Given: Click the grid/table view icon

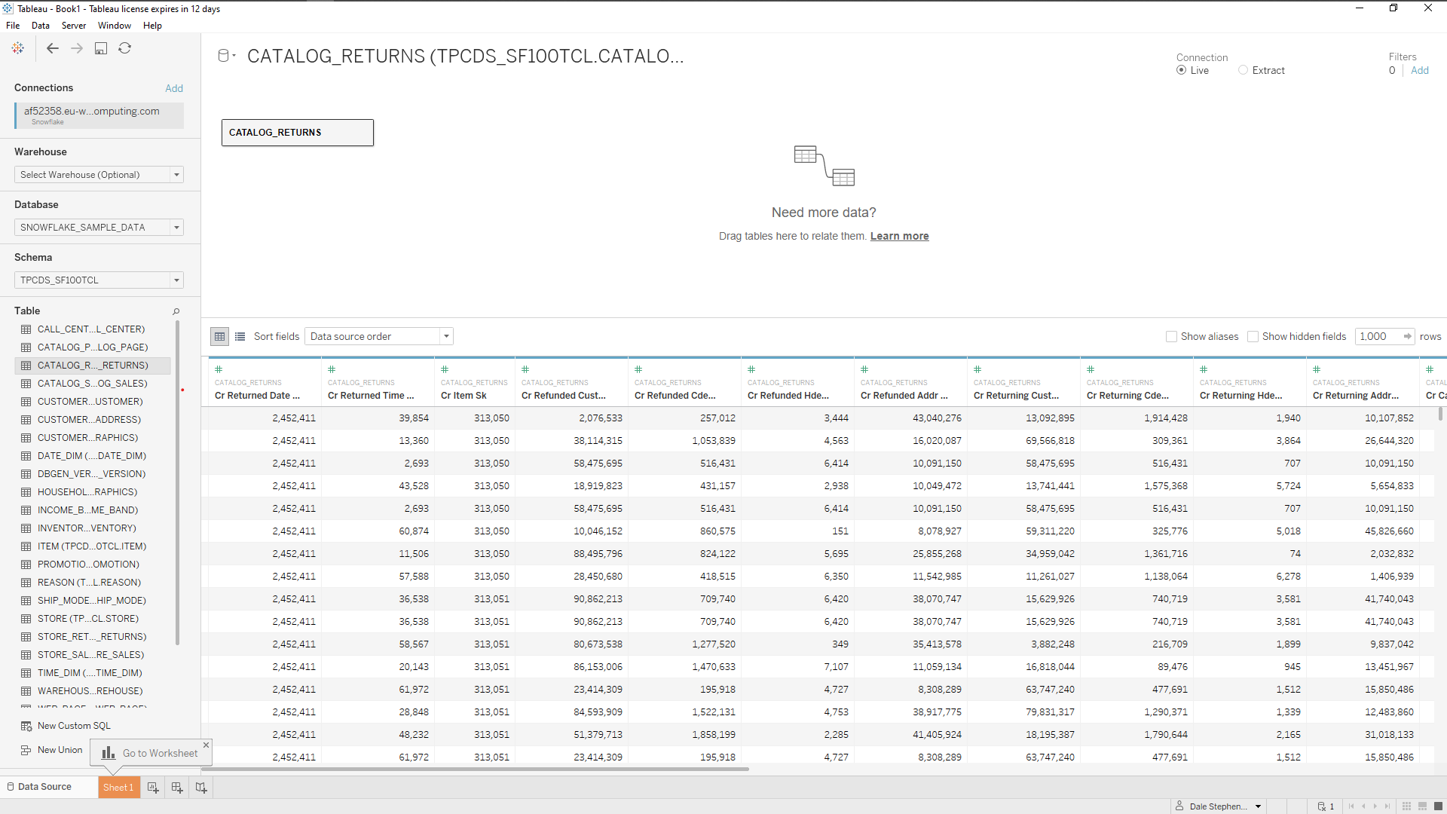Looking at the screenshot, I should [x=219, y=336].
